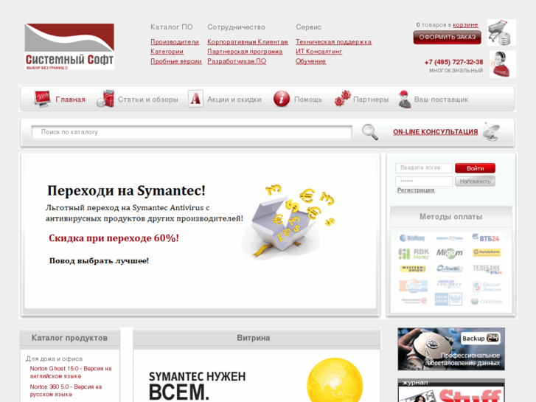Click the satellite dish consultation icon

[492, 132]
